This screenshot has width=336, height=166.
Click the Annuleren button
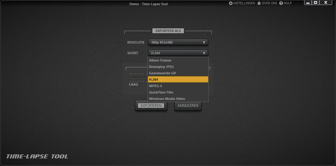(188, 106)
